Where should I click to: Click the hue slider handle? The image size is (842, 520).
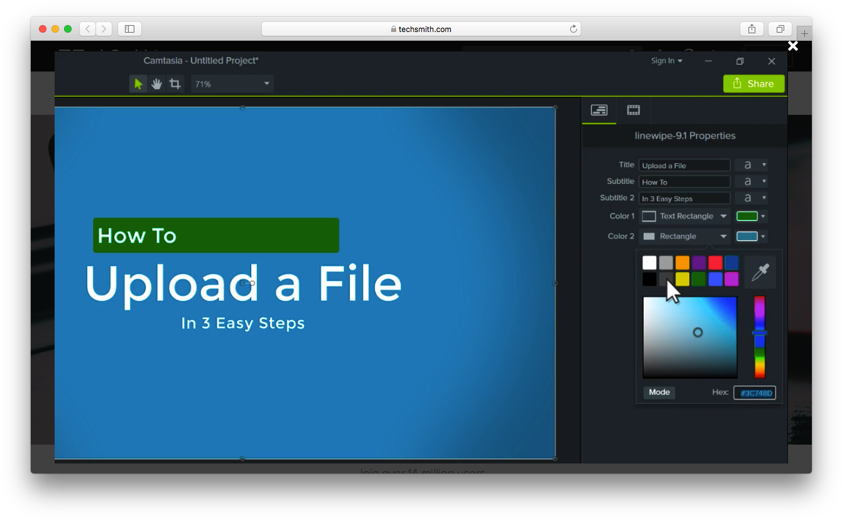click(x=760, y=332)
